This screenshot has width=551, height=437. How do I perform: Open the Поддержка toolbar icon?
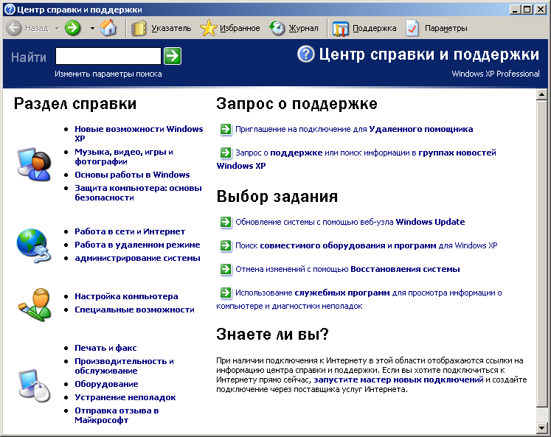coord(340,29)
